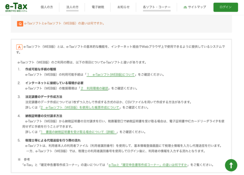The image size is (244, 175).
Task: Open link about 帳票作成について
Action: tap(80, 108)
